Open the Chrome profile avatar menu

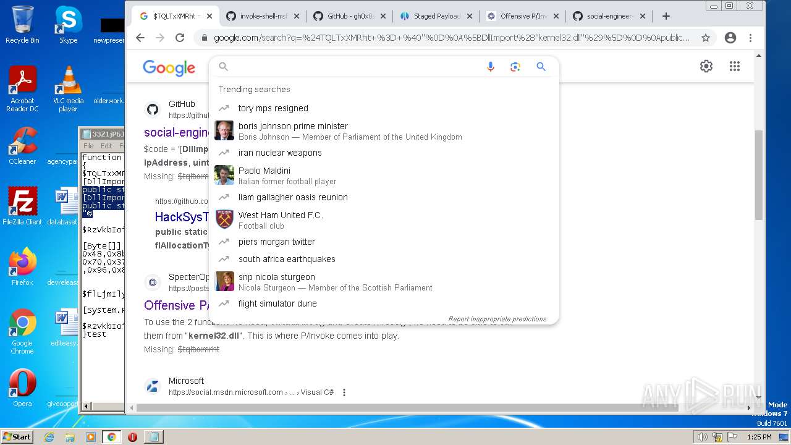[730, 38]
